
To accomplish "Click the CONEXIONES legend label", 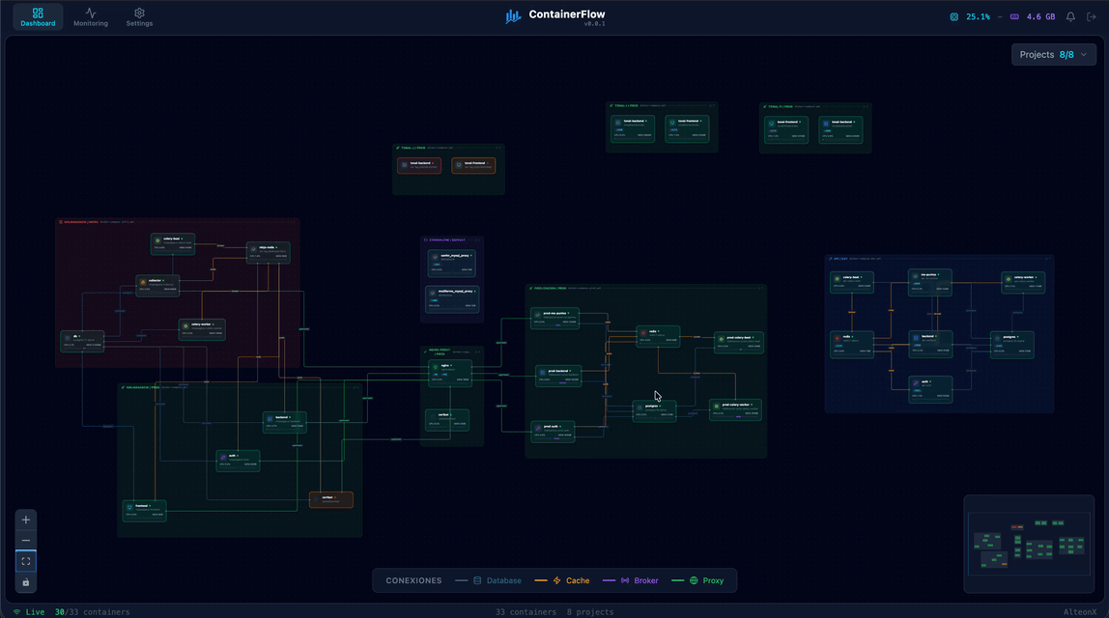I will click(x=413, y=580).
